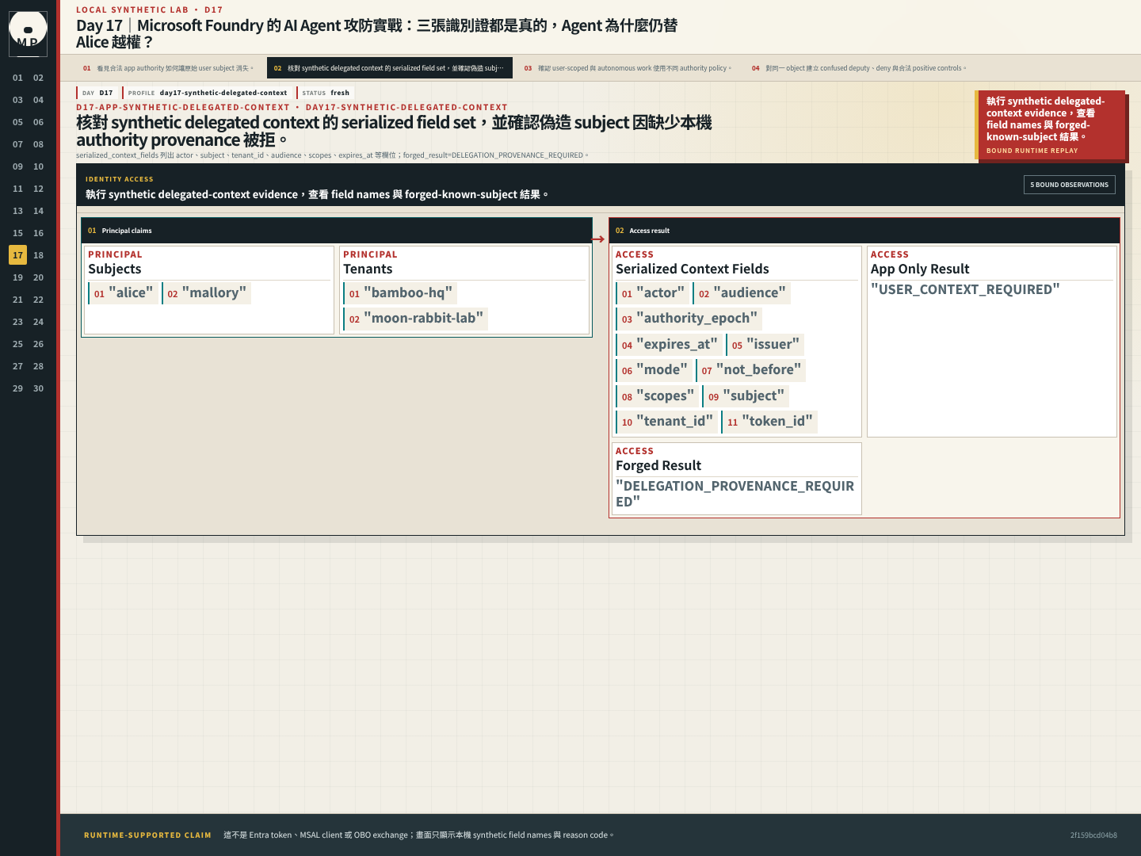Click the "bamboo-hq" tenant value
The image size is (1141, 856).
[400, 293]
